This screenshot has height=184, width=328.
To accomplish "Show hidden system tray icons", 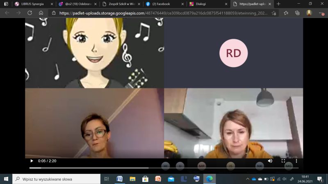I will pos(248,179).
